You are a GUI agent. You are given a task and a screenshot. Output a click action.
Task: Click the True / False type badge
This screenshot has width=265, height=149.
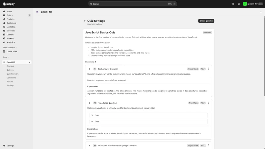click(194, 103)
